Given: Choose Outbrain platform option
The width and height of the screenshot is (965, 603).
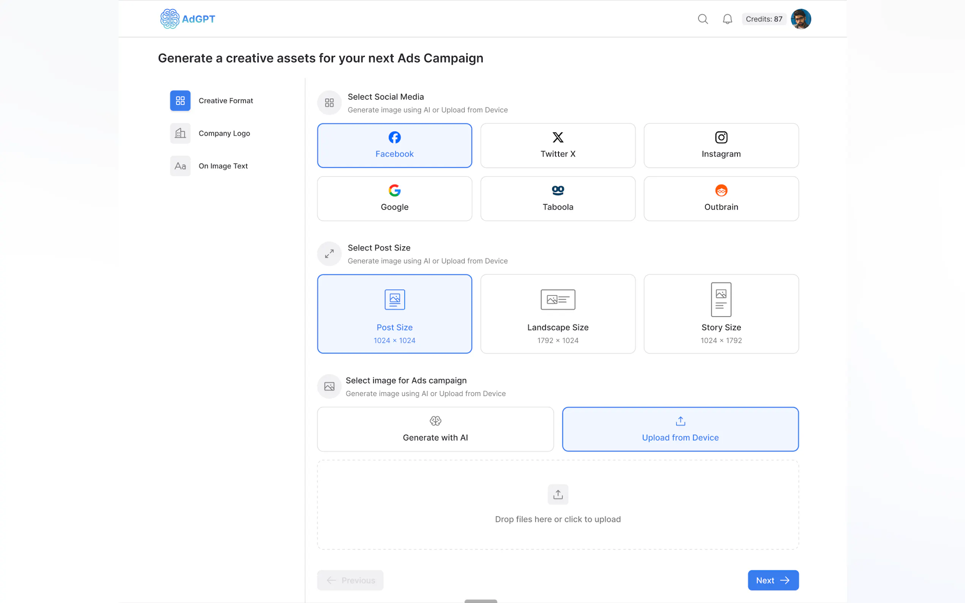Looking at the screenshot, I should (x=720, y=199).
